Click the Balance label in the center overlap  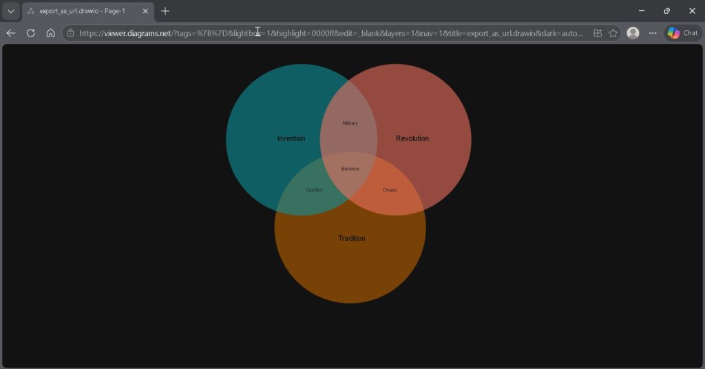(350, 169)
